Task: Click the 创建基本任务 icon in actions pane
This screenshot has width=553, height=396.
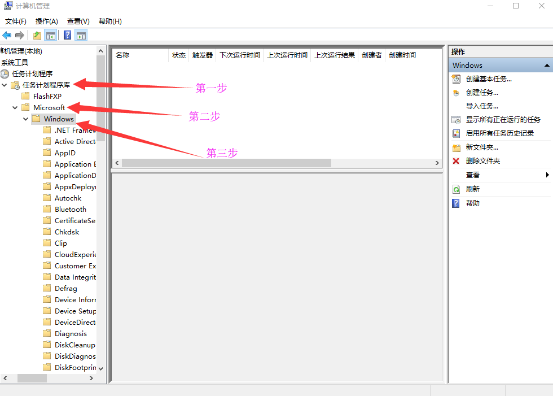Action: pyautogui.click(x=456, y=79)
